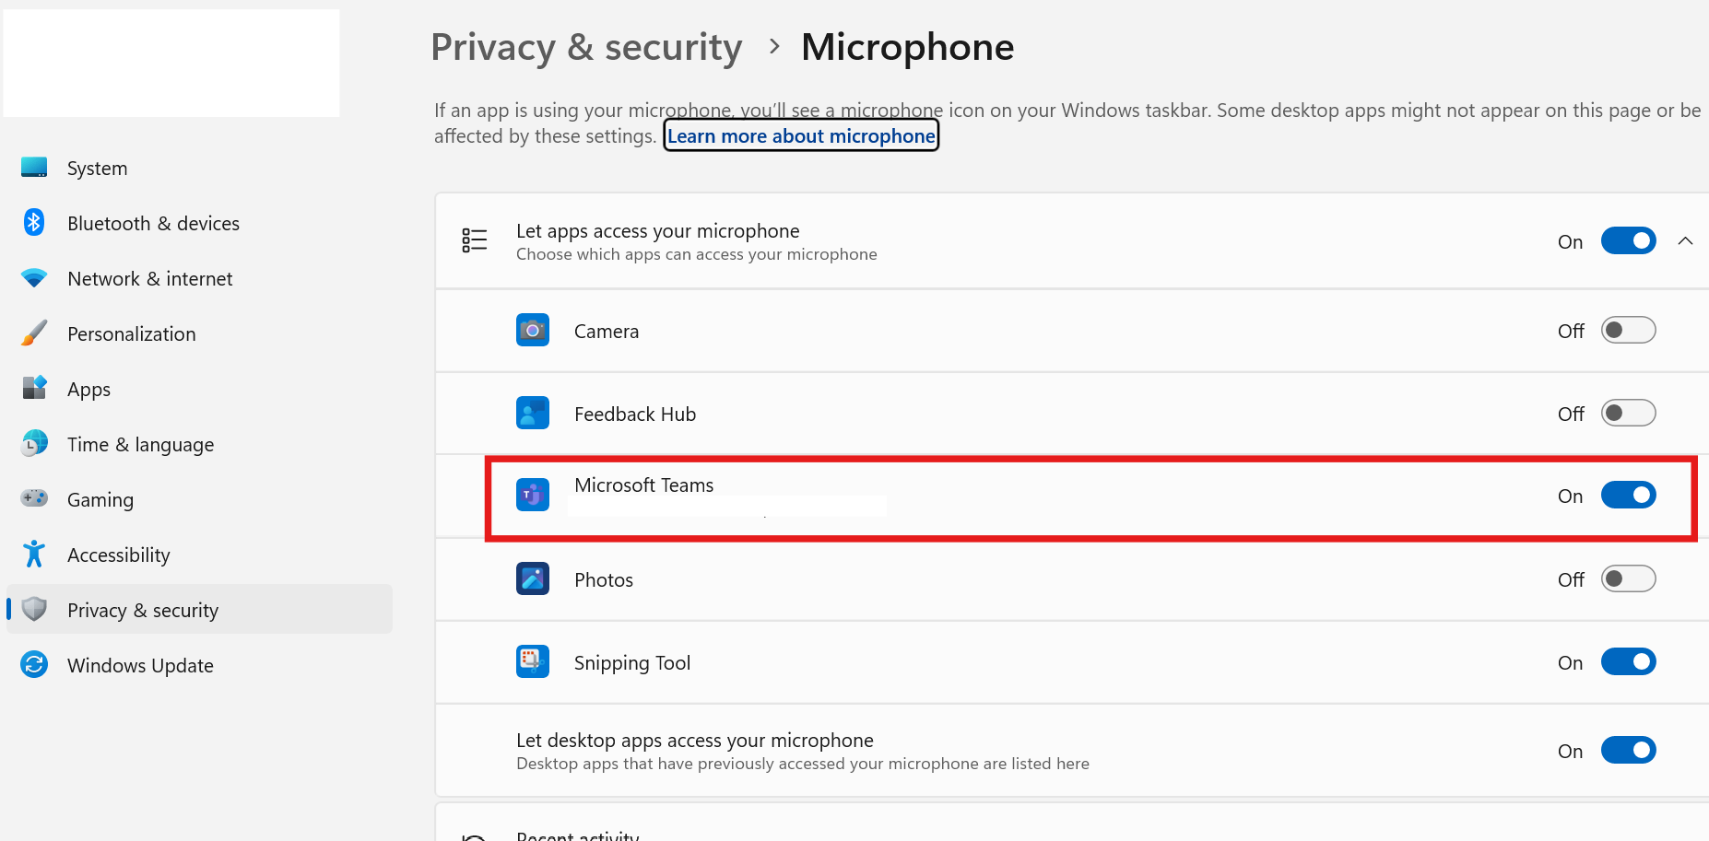Turn off Microsoft Teams microphone toggle
Image resolution: width=1709 pixels, height=841 pixels.
[1628, 496]
